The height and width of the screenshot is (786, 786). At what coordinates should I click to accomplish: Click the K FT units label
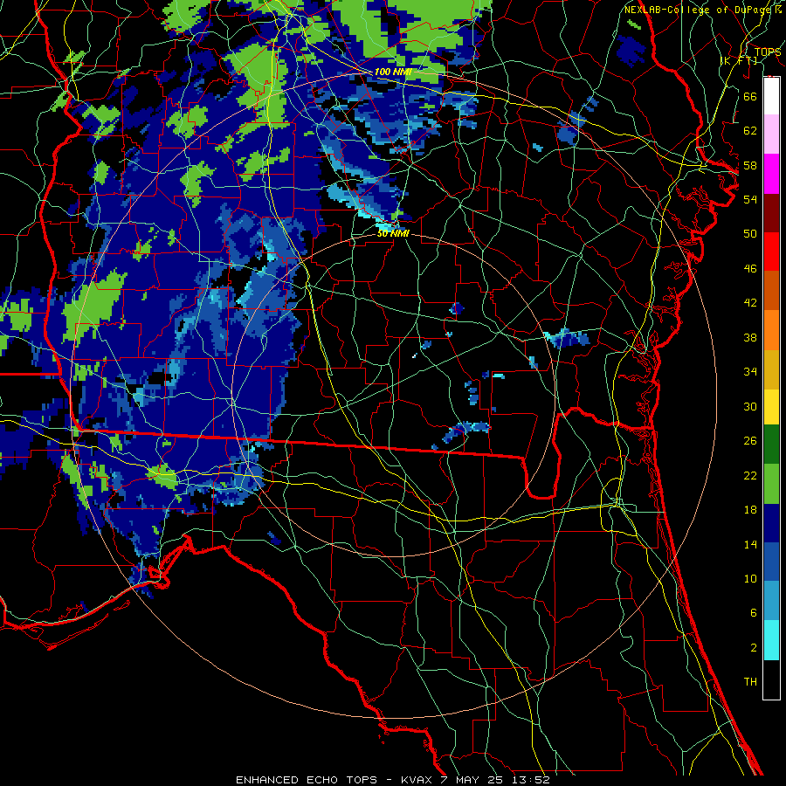tap(739, 60)
